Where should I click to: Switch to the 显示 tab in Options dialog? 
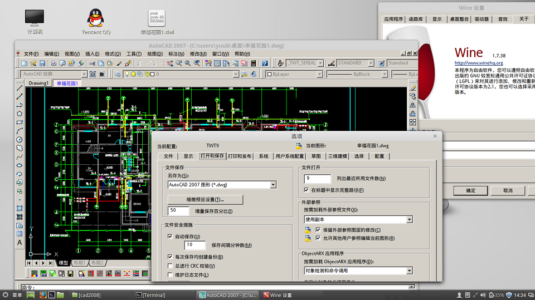188,156
